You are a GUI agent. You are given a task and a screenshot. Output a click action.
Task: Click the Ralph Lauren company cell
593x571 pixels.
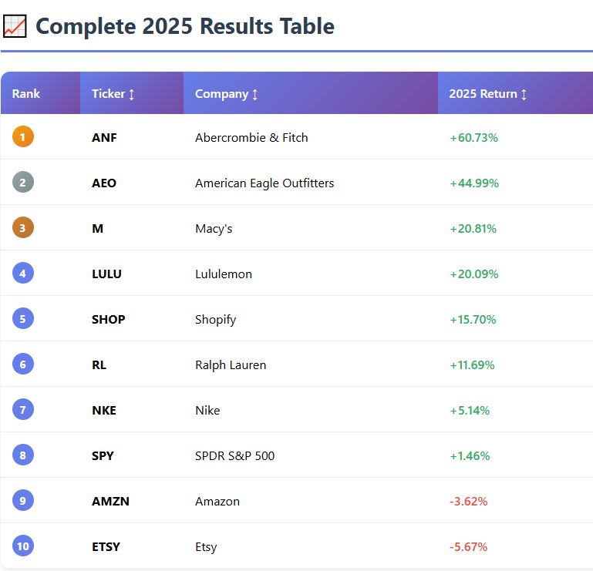pyautogui.click(x=231, y=365)
